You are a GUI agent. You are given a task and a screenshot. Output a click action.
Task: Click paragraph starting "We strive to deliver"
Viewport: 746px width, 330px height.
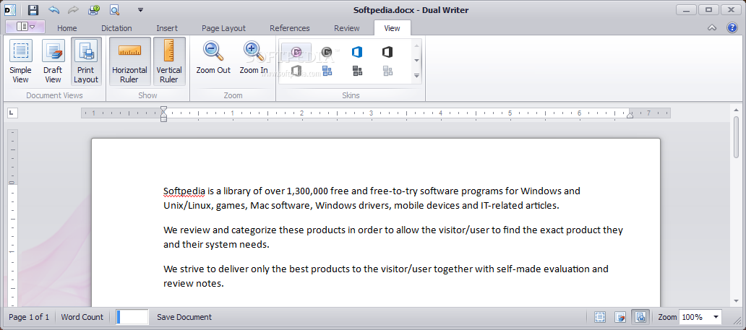(x=386, y=276)
